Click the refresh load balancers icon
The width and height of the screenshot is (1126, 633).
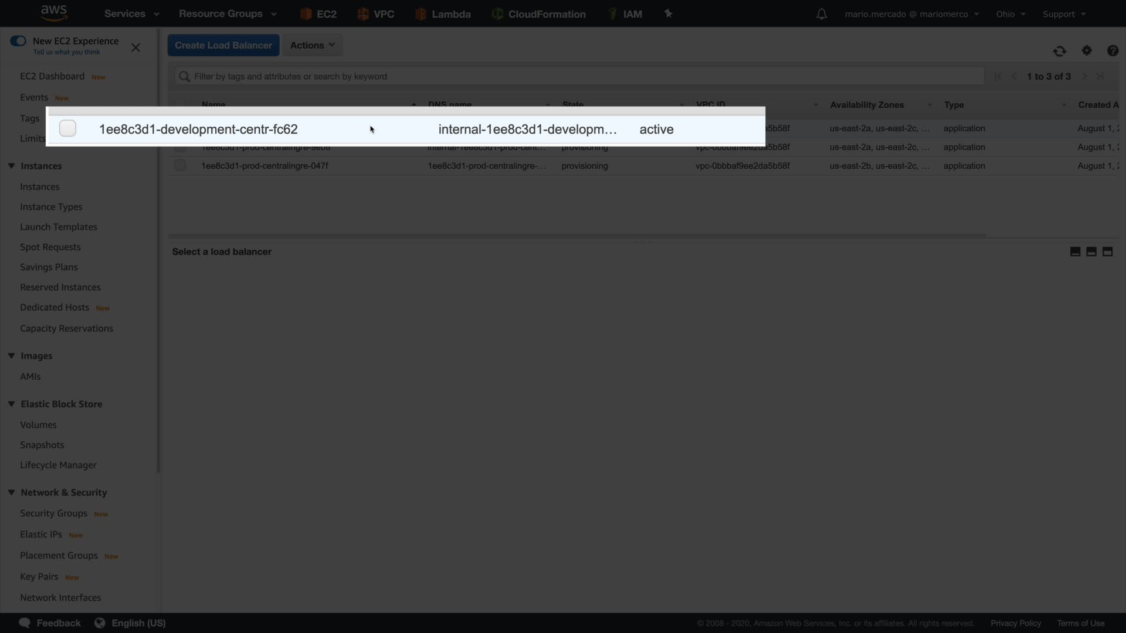click(x=1059, y=51)
